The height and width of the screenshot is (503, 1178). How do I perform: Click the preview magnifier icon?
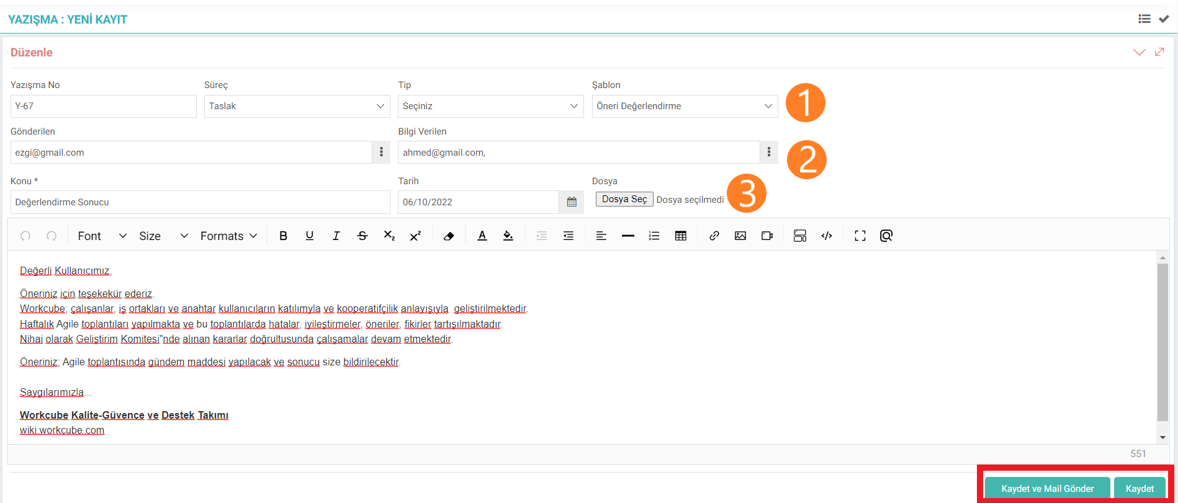tap(886, 236)
